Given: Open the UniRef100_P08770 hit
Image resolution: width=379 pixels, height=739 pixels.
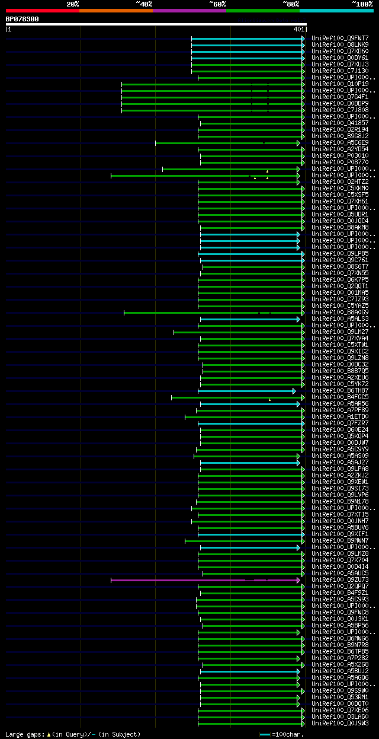Looking at the screenshot, I should (x=340, y=162).
